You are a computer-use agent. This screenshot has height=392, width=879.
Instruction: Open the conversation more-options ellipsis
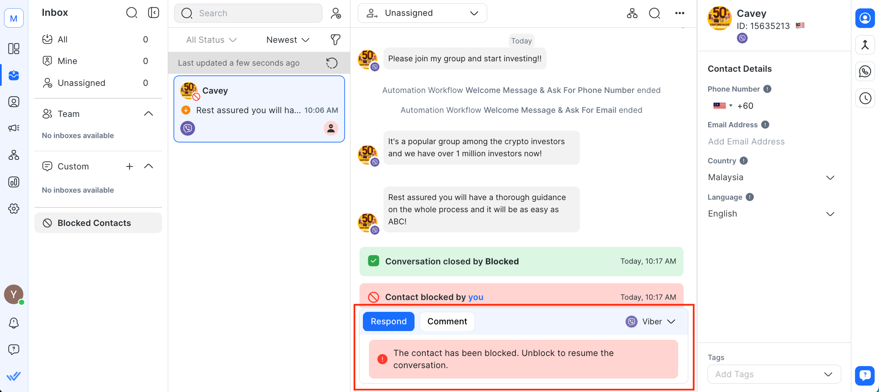tap(679, 13)
